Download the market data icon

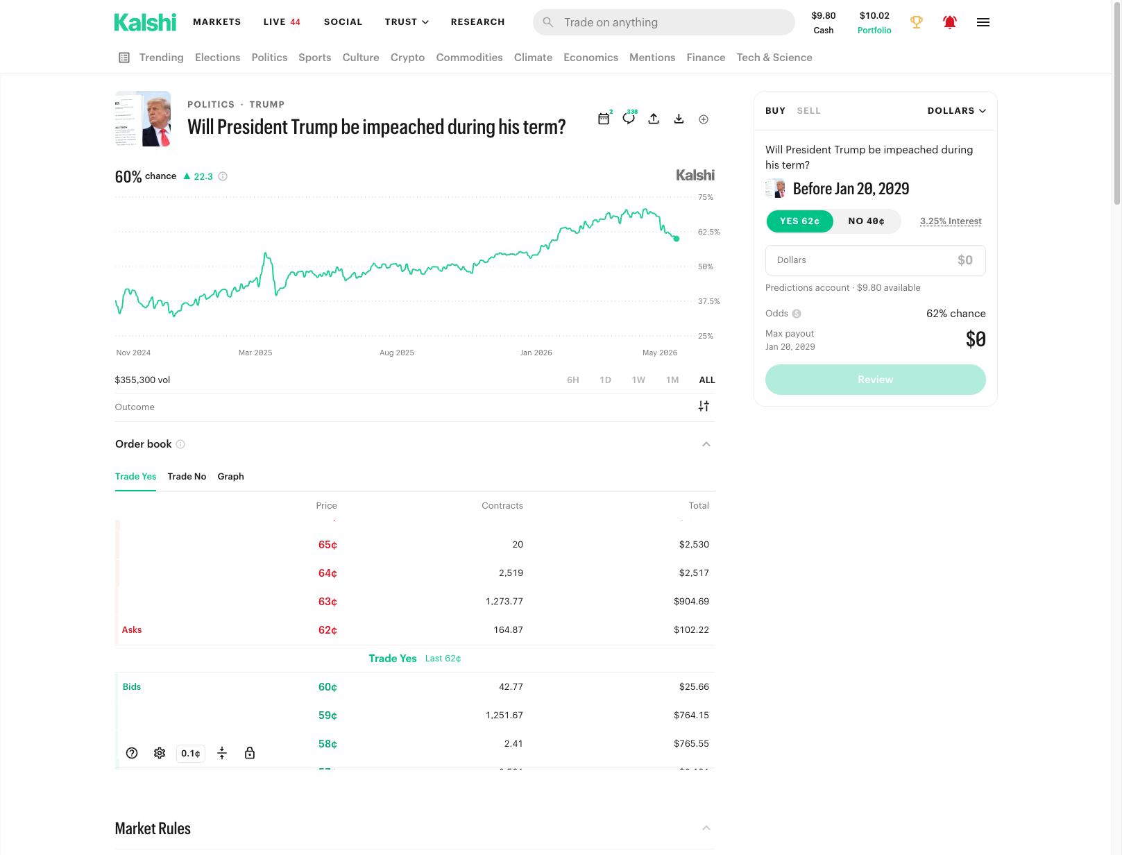679,119
